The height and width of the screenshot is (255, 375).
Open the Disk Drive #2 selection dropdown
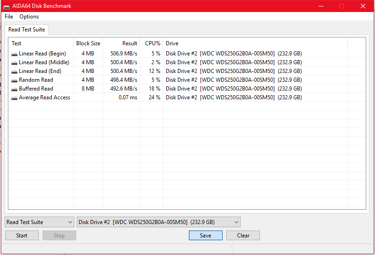click(158, 222)
